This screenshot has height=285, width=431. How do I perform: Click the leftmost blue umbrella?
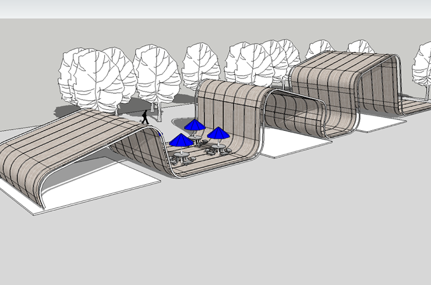pyautogui.click(x=181, y=140)
